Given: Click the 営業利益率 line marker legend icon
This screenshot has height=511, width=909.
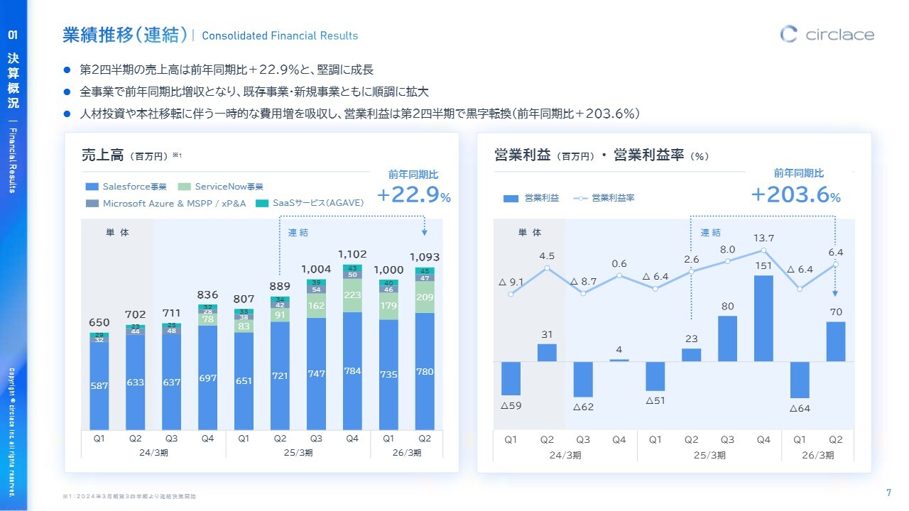Looking at the screenshot, I should [581, 199].
